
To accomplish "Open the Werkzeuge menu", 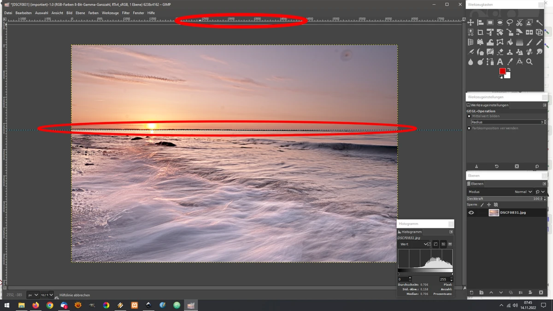I will coord(110,13).
